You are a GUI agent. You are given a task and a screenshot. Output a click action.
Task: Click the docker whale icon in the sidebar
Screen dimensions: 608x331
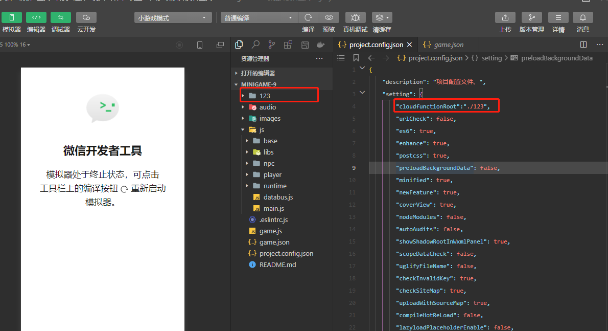(x=321, y=45)
